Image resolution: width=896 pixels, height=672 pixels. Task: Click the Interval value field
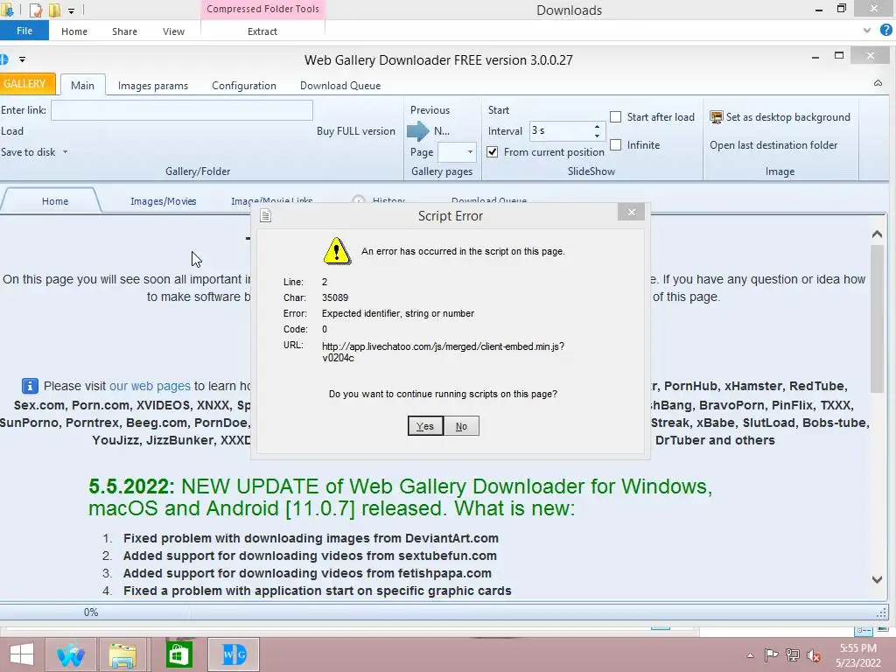click(561, 131)
